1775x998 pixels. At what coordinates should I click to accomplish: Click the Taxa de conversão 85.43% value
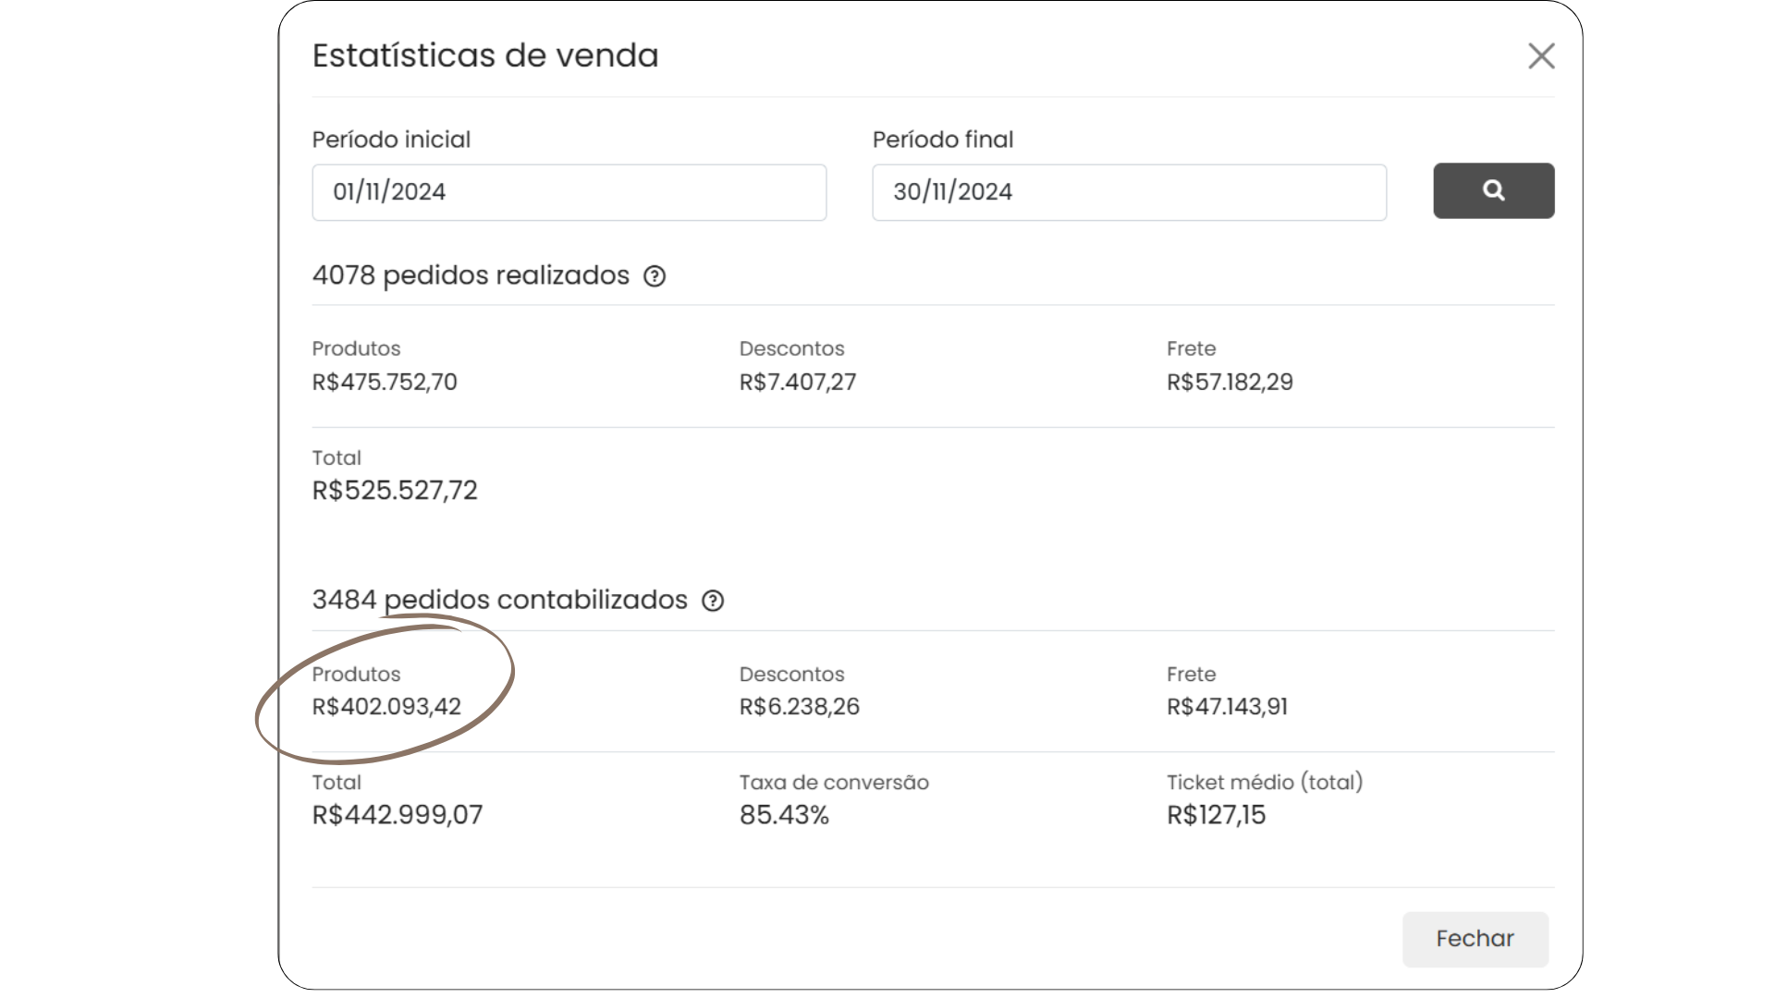click(784, 815)
